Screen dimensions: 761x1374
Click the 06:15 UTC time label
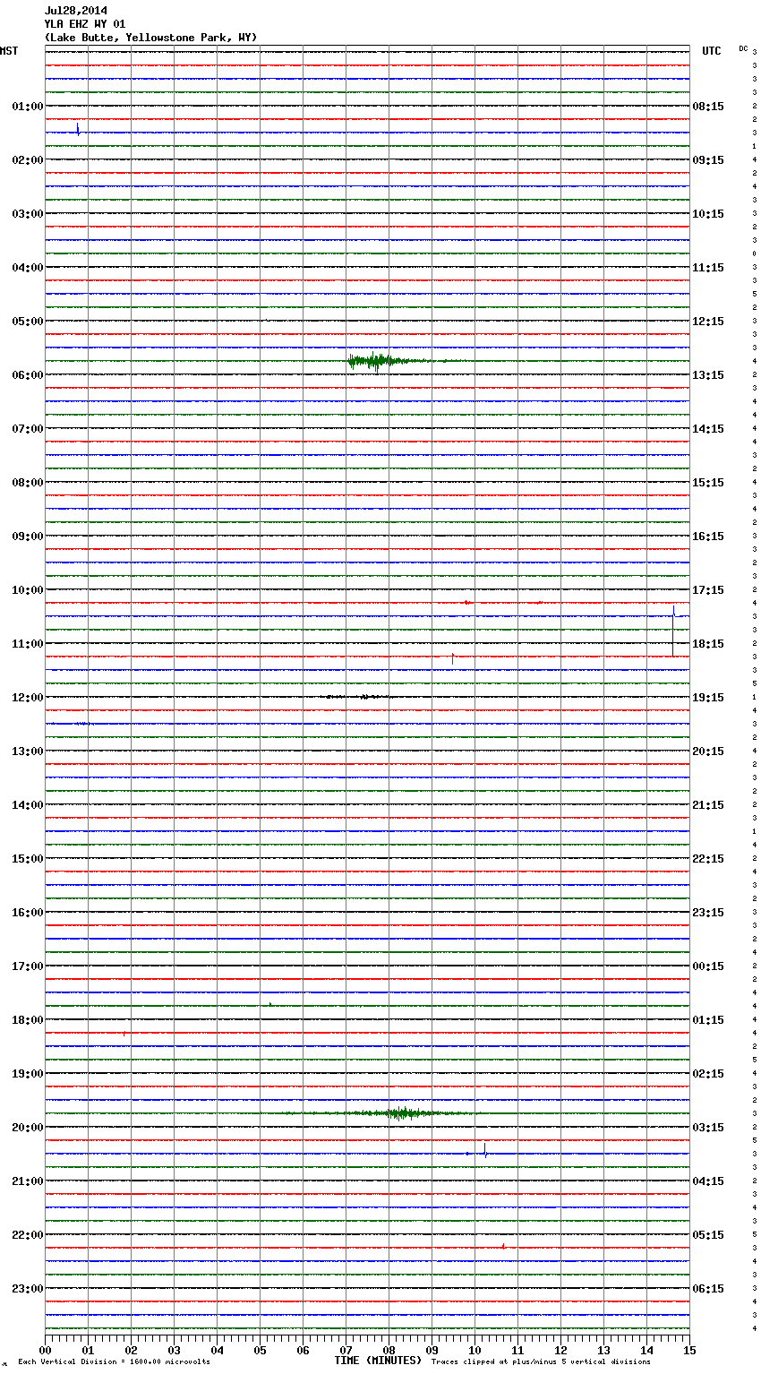[x=708, y=1289]
